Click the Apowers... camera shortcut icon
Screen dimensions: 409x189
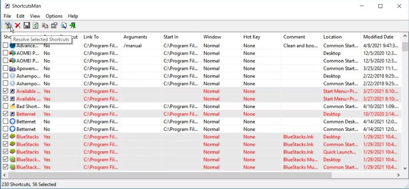(x=12, y=69)
